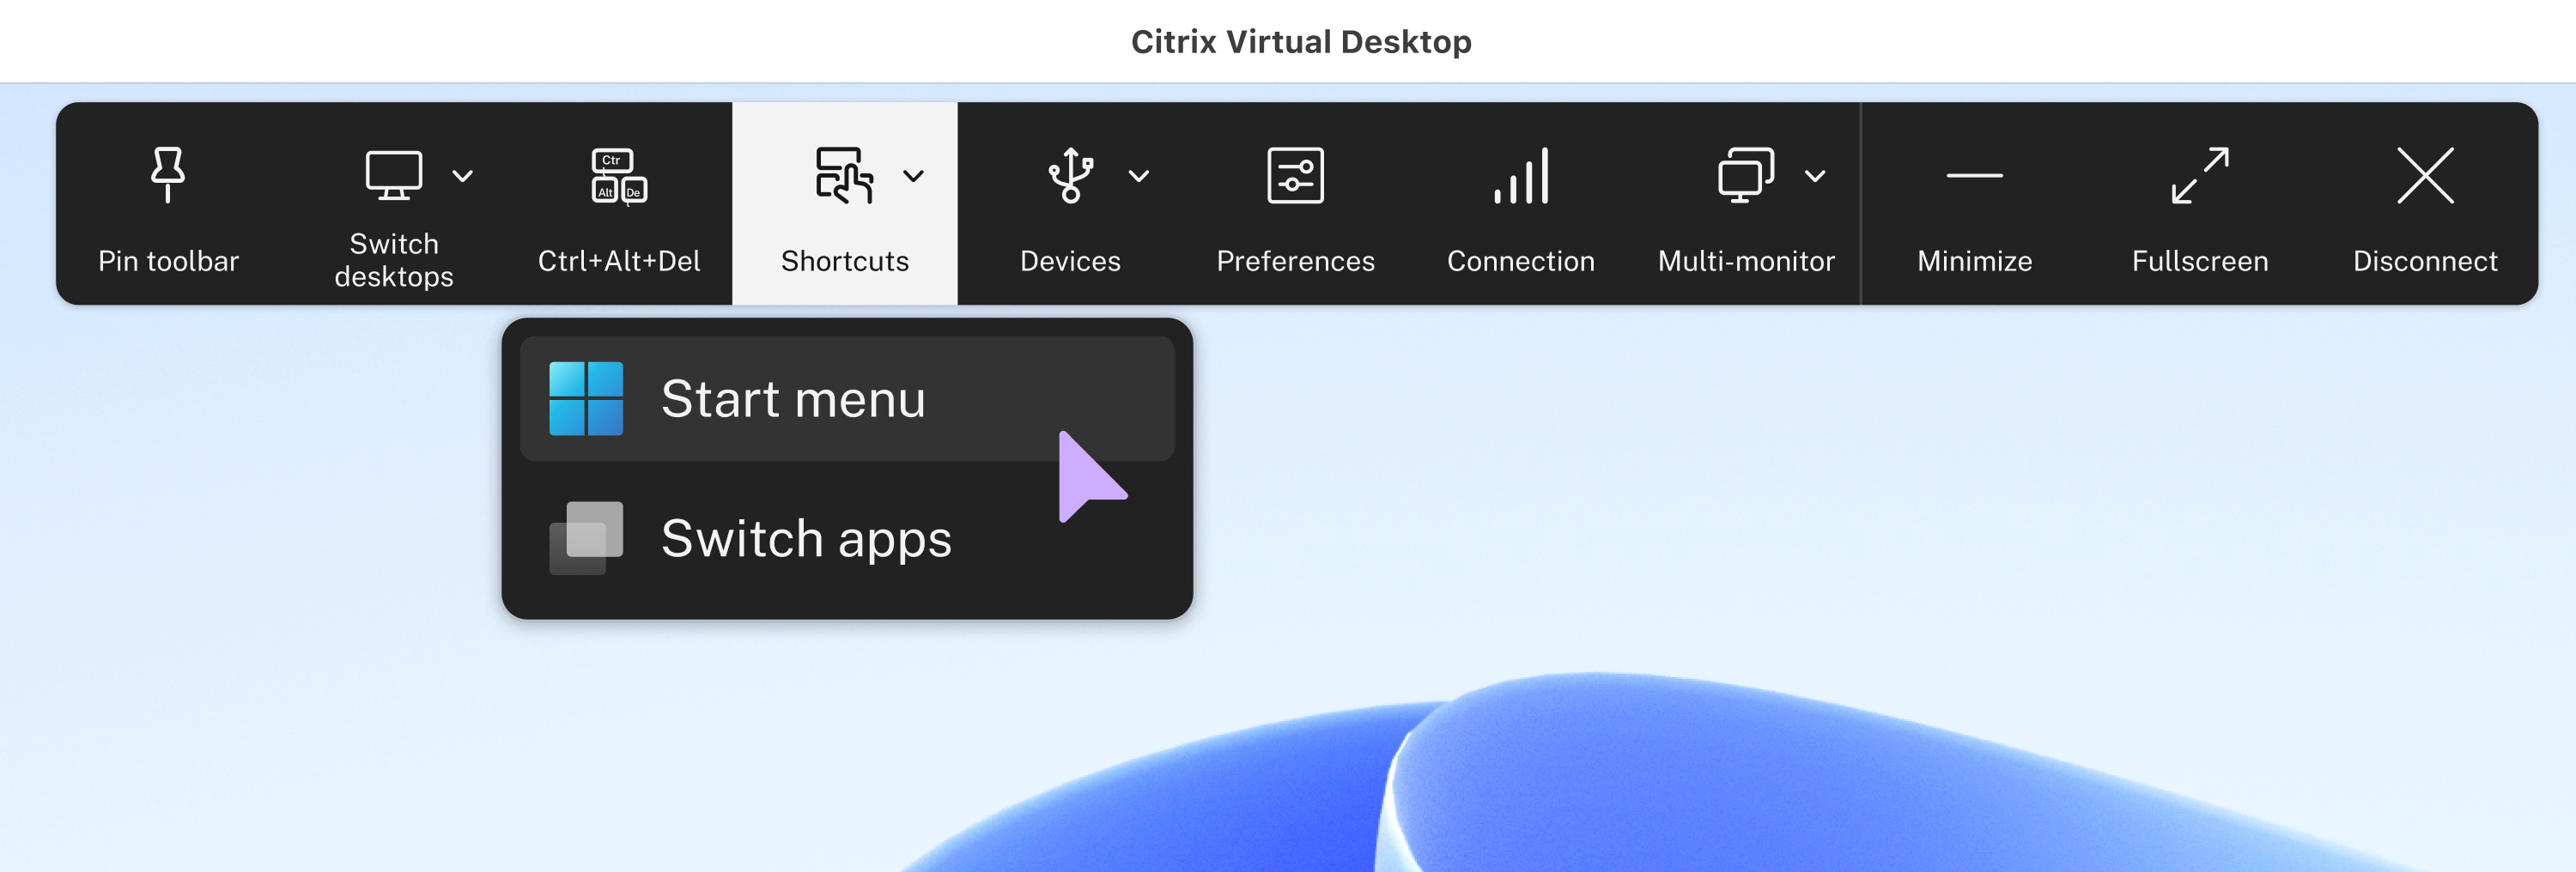Click the Disconnect label text

pyautogui.click(x=2425, y=261)
